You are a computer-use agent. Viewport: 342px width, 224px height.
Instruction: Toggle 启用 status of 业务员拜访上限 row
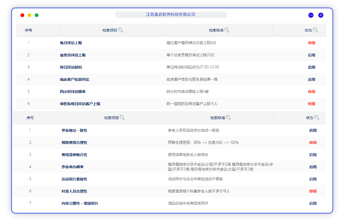point(311,55)
